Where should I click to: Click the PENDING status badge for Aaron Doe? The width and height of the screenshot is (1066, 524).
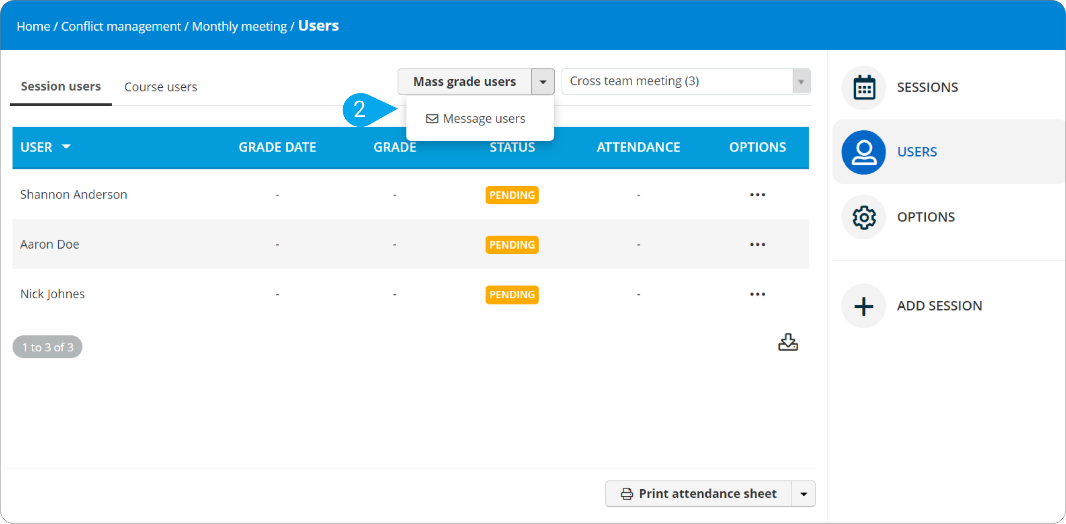[x=512, y=245]
